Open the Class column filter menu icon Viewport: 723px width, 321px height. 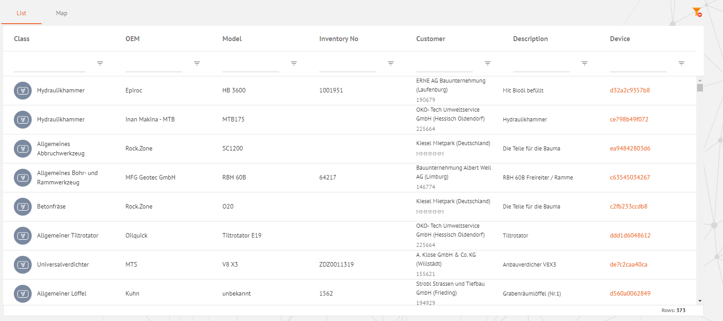(x=100, y=63)
